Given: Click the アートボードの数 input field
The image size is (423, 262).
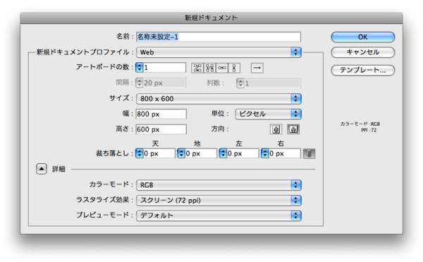Looking at the screenshot, I should 164,68.
